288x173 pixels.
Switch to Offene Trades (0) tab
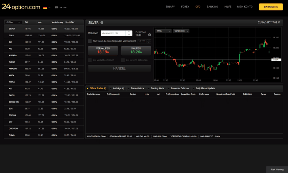point(97,88)
